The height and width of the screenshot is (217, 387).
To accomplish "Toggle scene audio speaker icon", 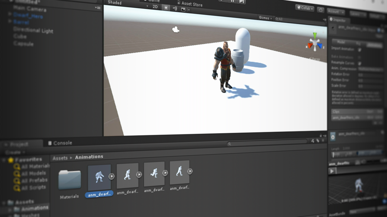I will tap(175, 8).
